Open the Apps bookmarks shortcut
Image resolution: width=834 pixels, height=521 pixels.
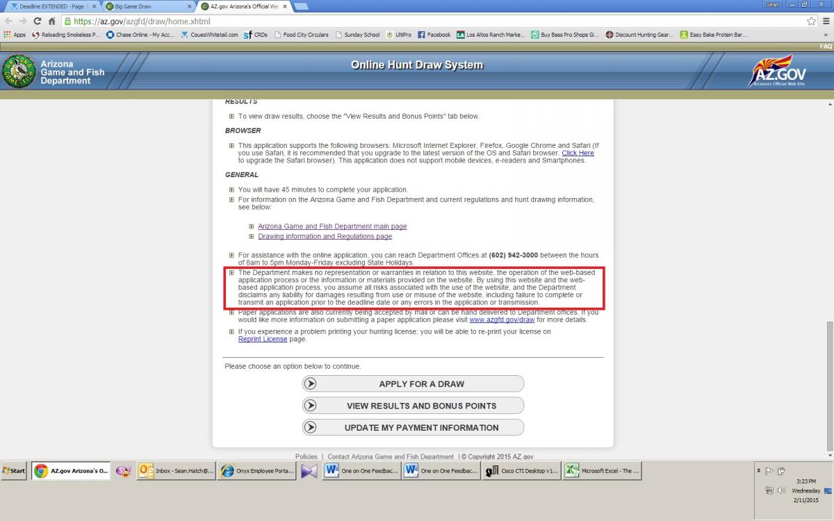pyautogui.click(x=15, y=34)
